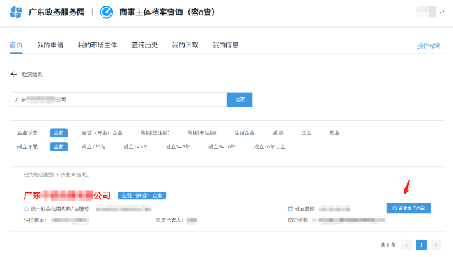Open the 我的市场主体 tab

(x=98, y=45)
